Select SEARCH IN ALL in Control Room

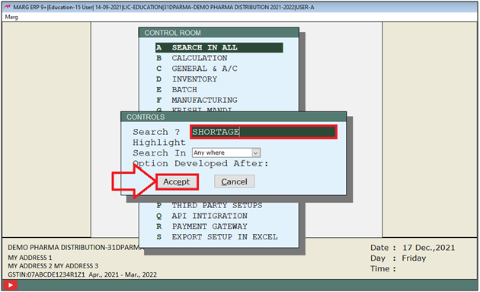tap(219, 47)
